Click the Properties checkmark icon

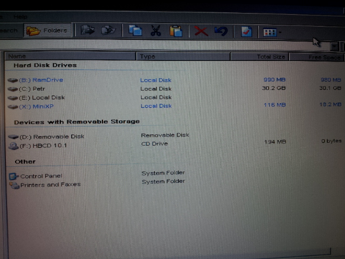(246, 32)
